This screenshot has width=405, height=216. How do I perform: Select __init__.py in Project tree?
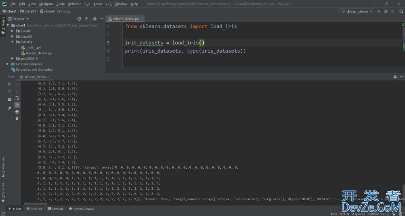tap(31, 47)
